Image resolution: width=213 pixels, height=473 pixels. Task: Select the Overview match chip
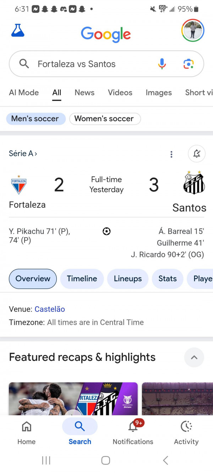tap(33, 279)
